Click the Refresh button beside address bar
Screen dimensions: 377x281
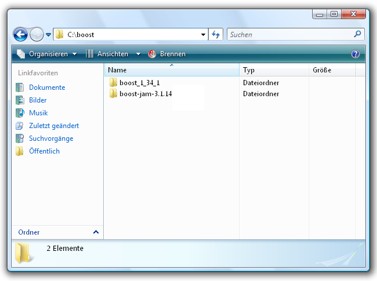point(216,35)
